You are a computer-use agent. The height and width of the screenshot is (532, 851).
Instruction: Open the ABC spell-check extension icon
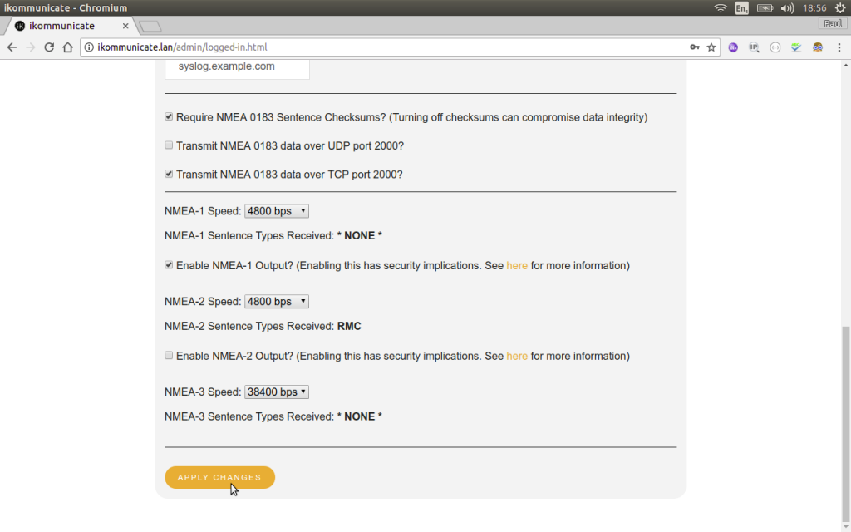point(796,47)
